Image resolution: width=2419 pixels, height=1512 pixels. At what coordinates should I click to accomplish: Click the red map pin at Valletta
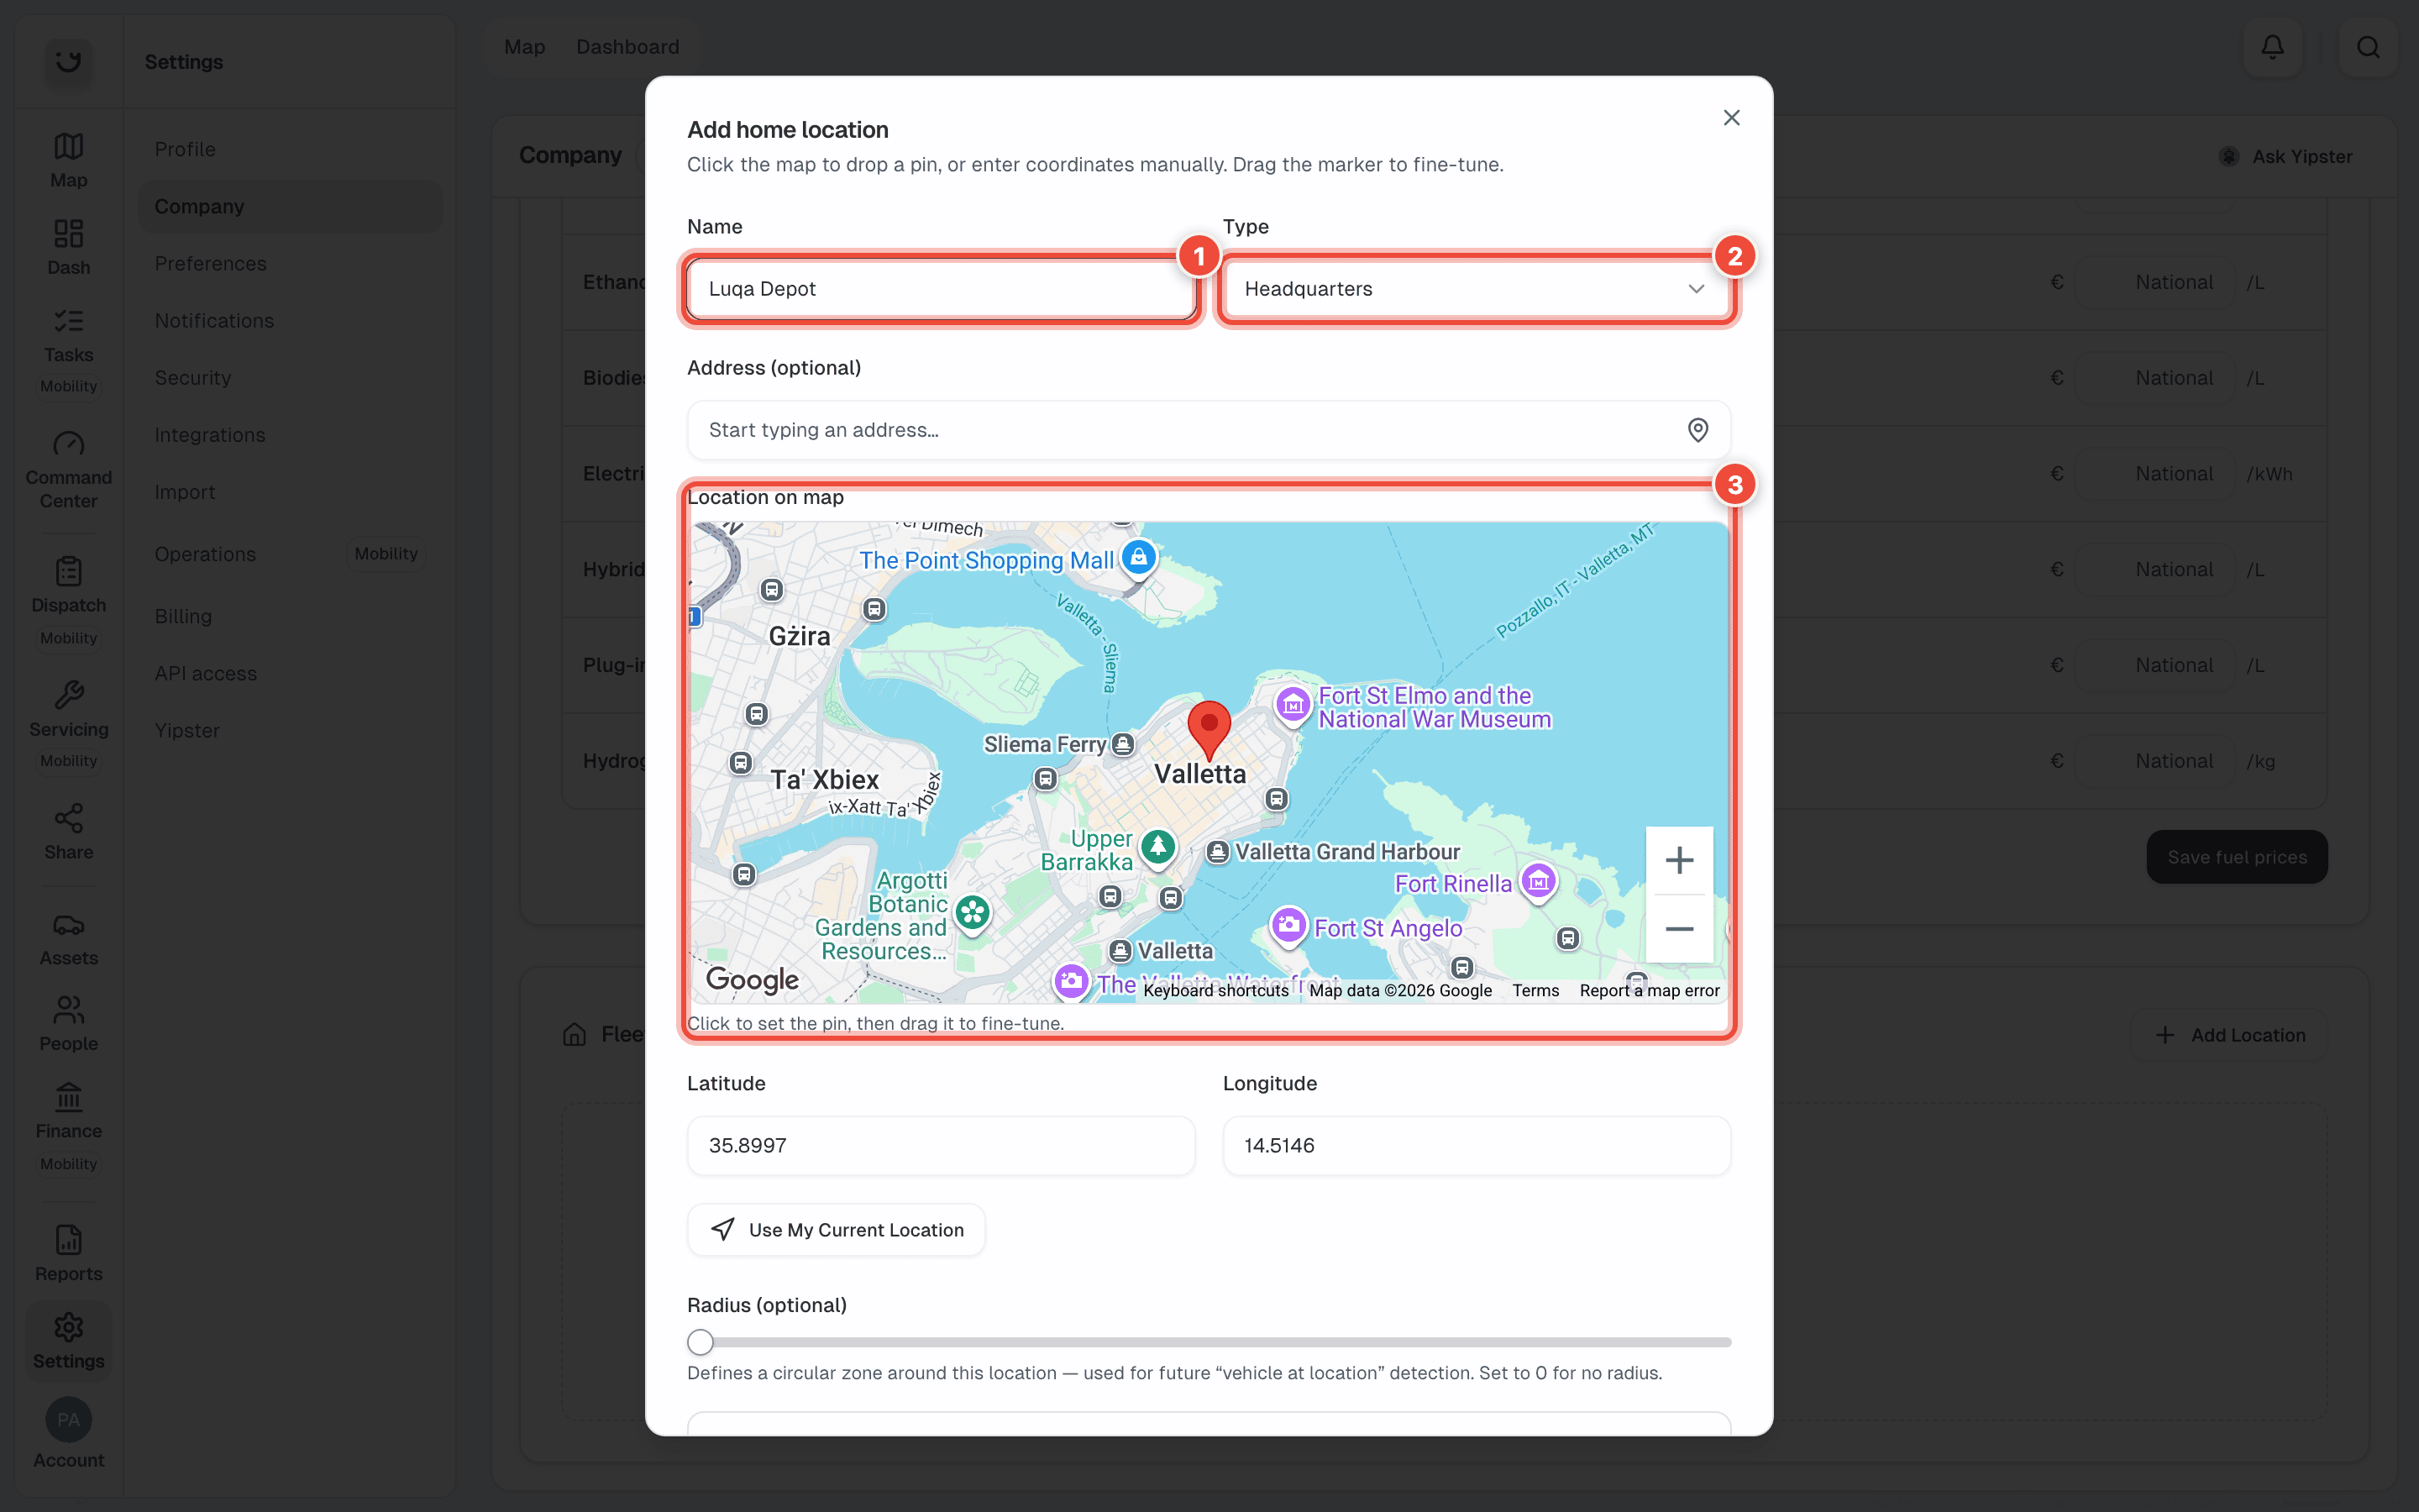(x=1209, y=729)
